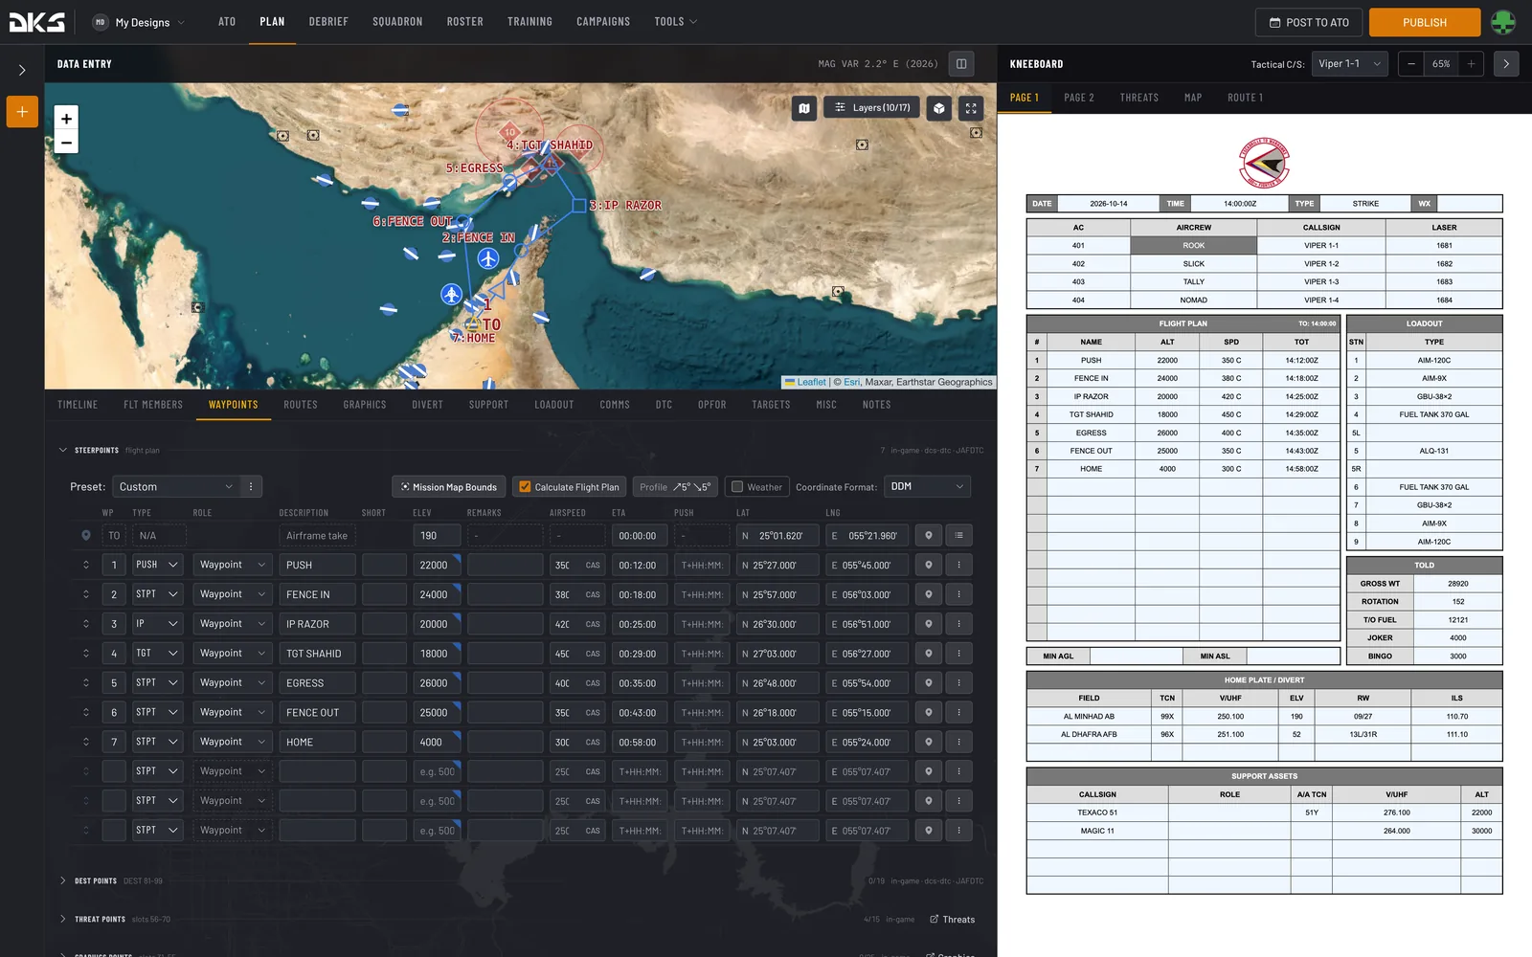Toggle the climb/descent Profile option
1532x957 pixels.
tap(675, 486)
